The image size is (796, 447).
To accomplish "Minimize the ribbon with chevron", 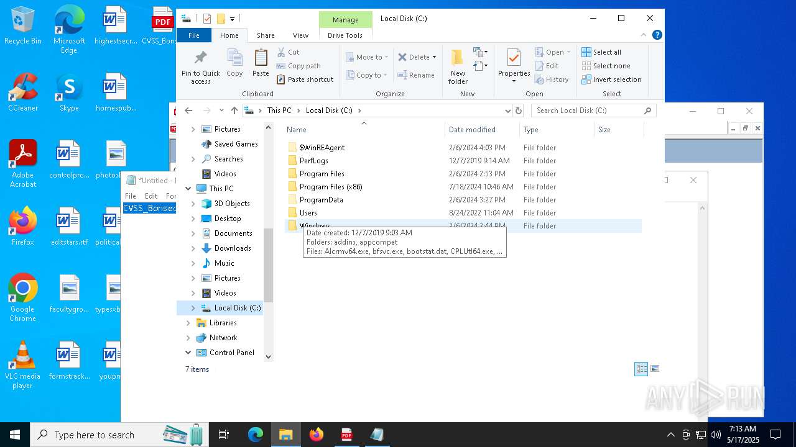I will (x=644, y=35).
